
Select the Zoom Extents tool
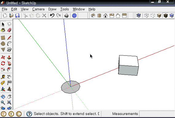tap(9, 103)
